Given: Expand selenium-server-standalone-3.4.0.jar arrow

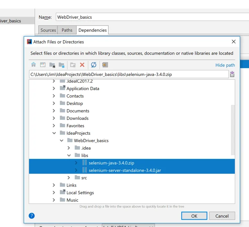Looking at the screenshot, I should pos(76,170).
